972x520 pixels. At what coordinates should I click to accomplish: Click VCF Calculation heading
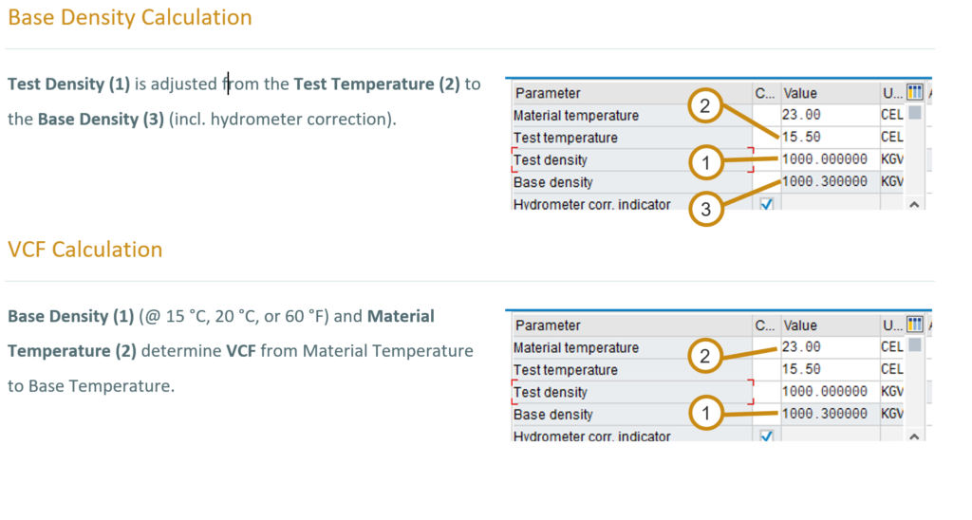coord(84,250)
